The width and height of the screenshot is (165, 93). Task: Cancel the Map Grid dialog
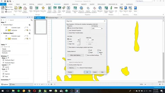pyautogui.click(x=95, y=72)
